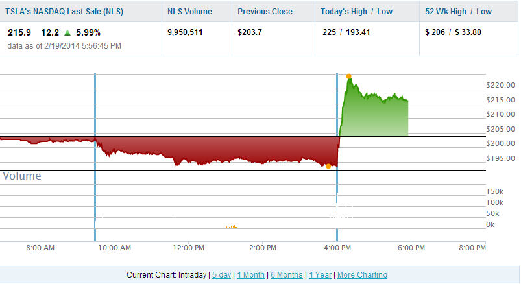Viewport: 521px width, 284px height.
Task: Click the Previous Close header
Action: (265, 12)
